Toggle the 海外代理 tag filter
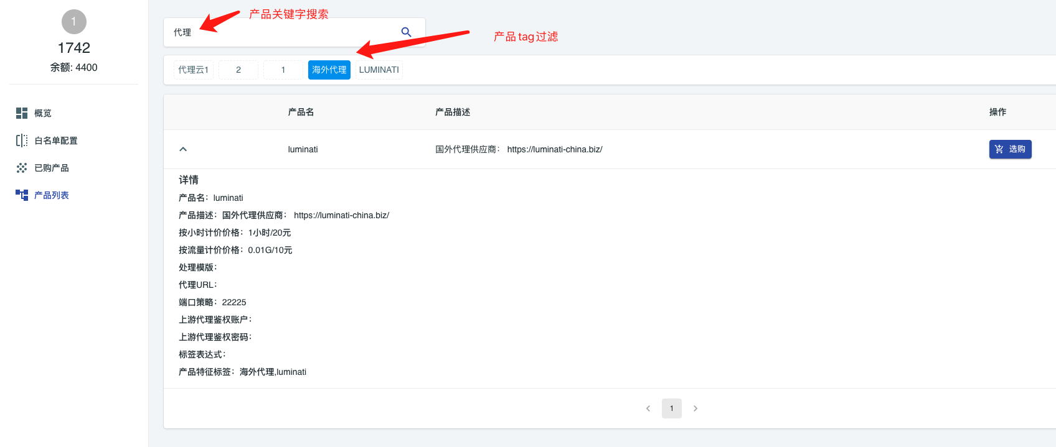 coord(329,70)
